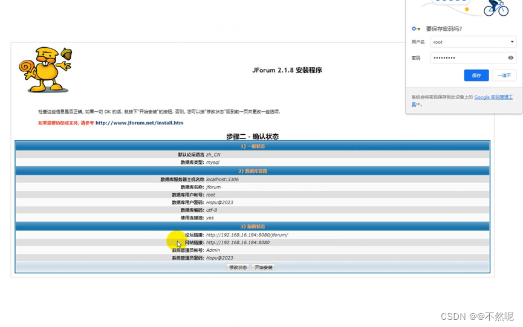Click the 一律不 (Never) button
This screenshot has width=523, height=327.
point(504,76)
